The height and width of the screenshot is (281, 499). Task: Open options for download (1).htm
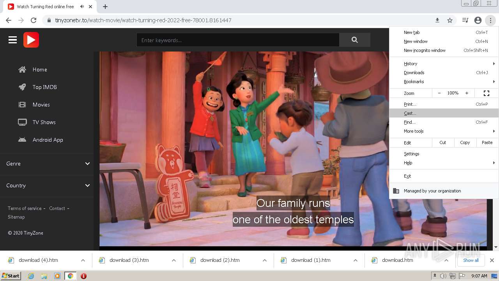(356, 260)
